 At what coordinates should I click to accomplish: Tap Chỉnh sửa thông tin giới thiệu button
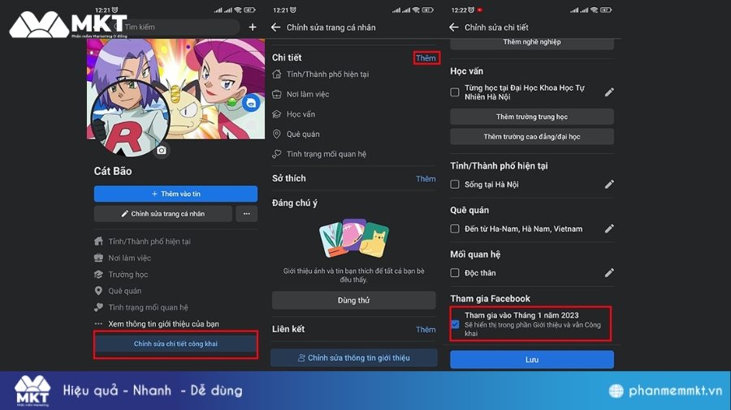pos(354,357)
